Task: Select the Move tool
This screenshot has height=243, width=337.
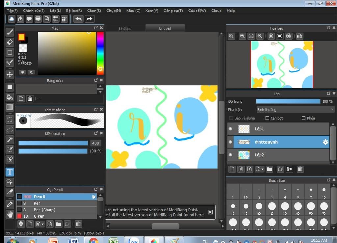Action: click(x=10, y=75)
